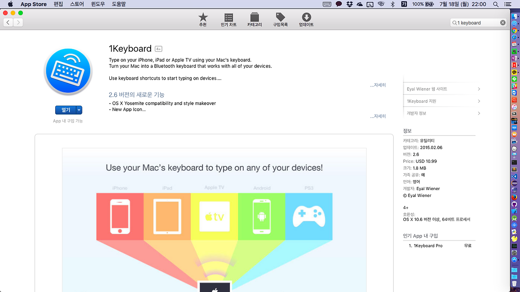The image size is (520, 292).
Task: Click the battery status indicator
Action: coord(423,4)
